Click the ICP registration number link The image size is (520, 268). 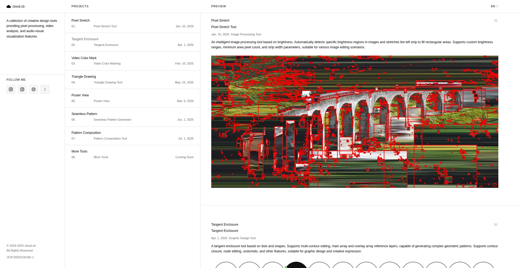point(20,257)
